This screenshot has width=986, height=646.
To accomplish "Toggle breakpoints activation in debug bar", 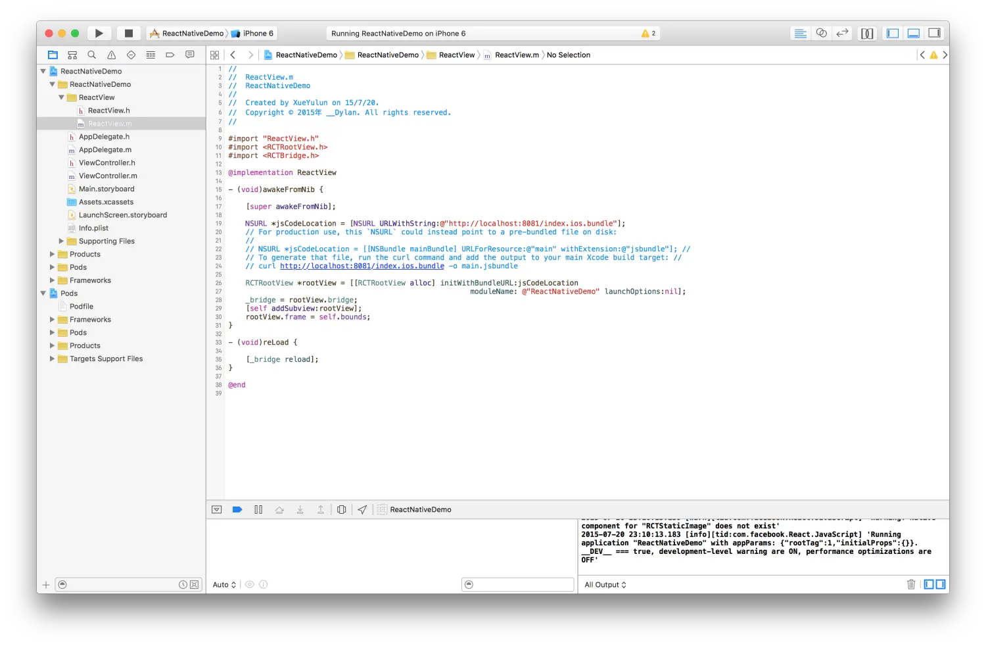I will coord(237,510).
